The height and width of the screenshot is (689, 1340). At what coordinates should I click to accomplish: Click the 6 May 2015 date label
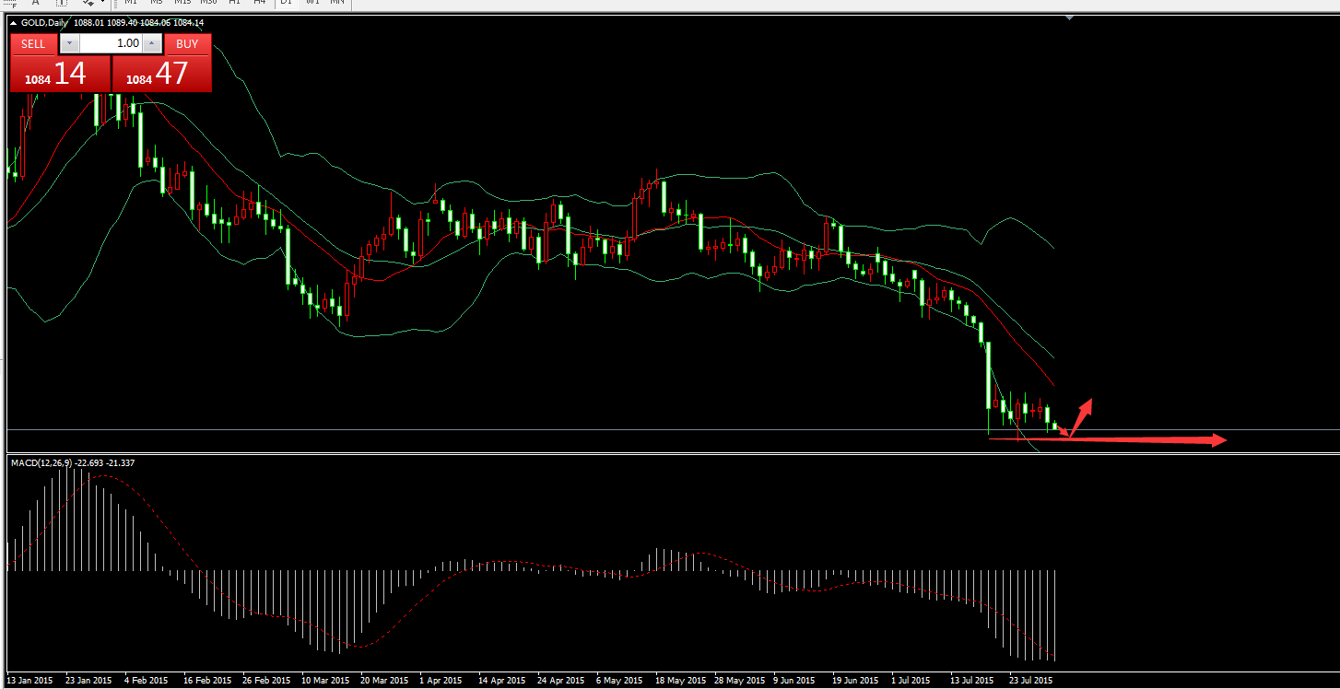tap(619, 681)
